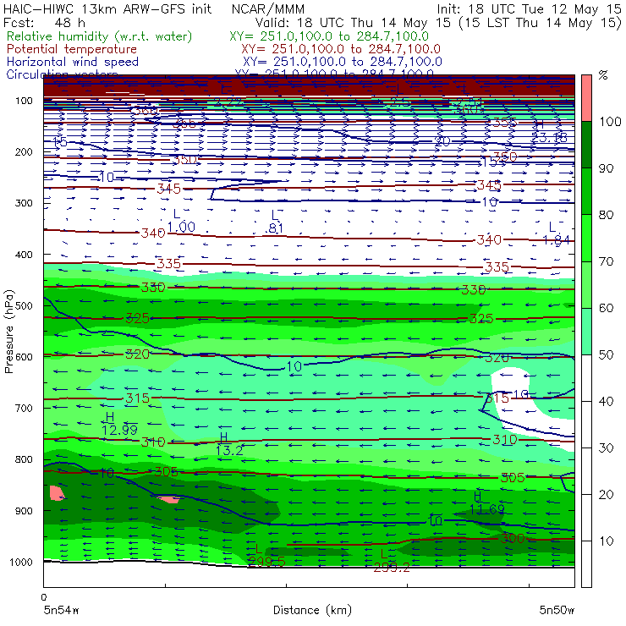
Task: Click the colorbar '30' percent label
Action: pos(607,448)
